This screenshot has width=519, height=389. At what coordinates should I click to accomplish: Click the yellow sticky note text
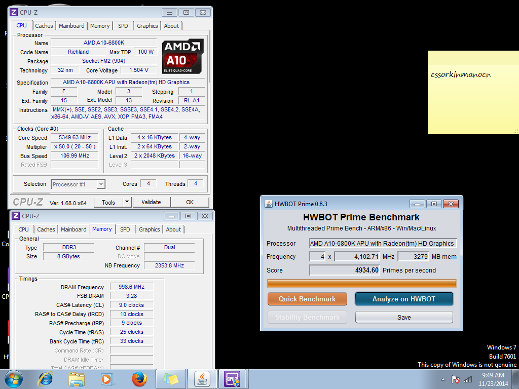[461, 74]
